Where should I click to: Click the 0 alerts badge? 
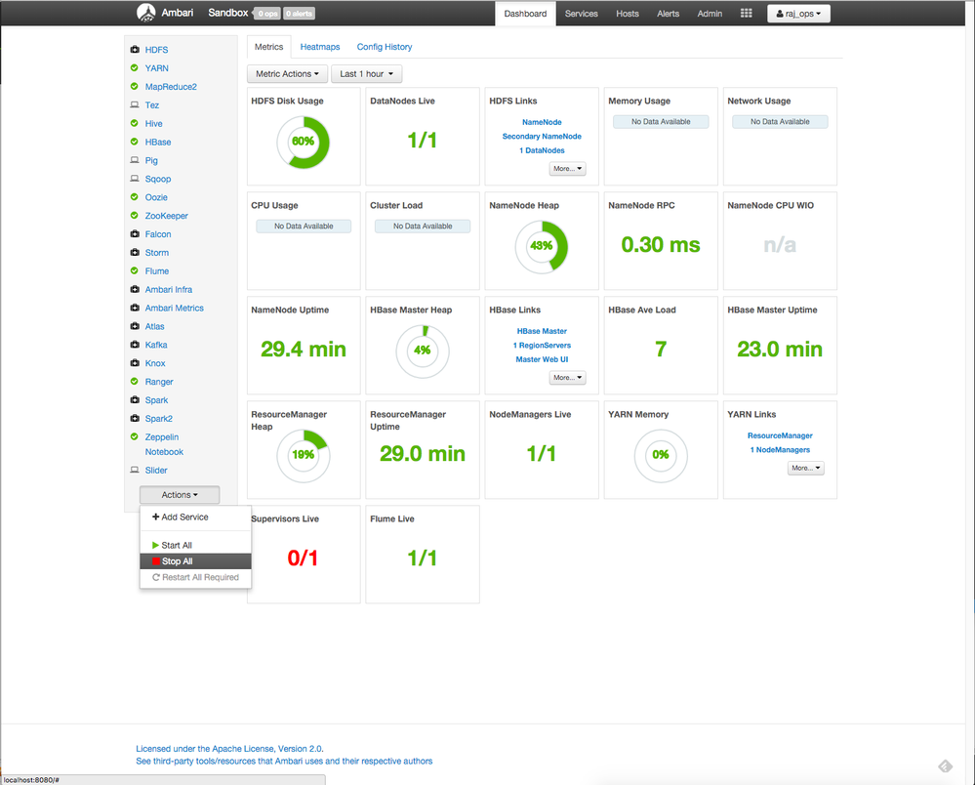[x=300, y=14]
